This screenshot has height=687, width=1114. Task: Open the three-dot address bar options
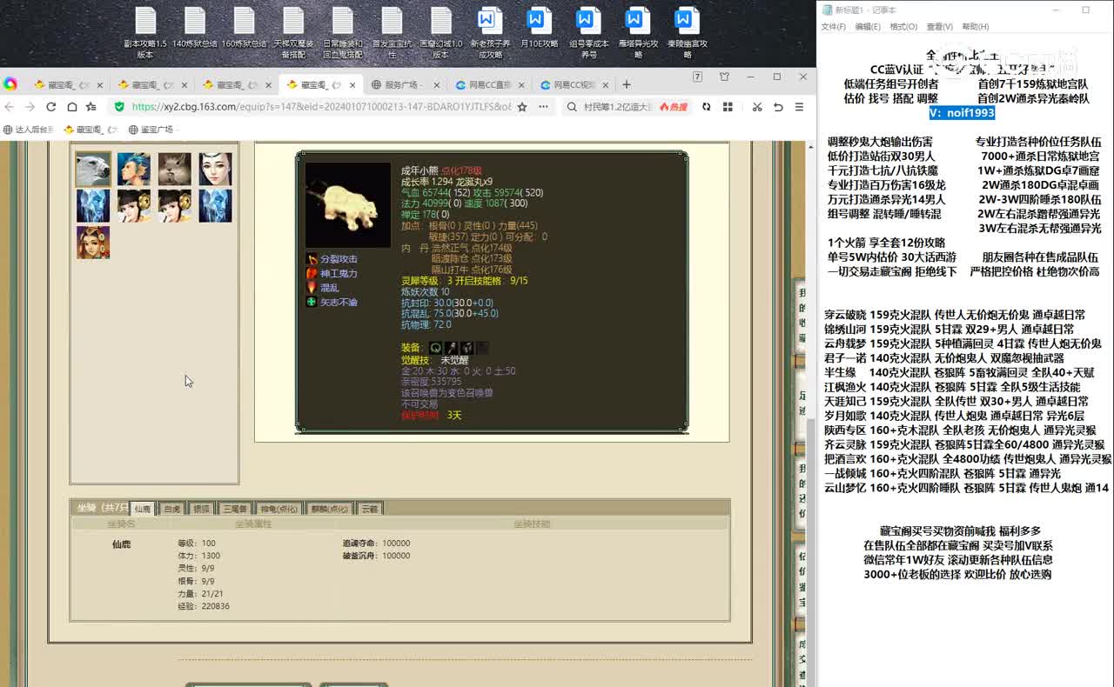click(543, 107)
